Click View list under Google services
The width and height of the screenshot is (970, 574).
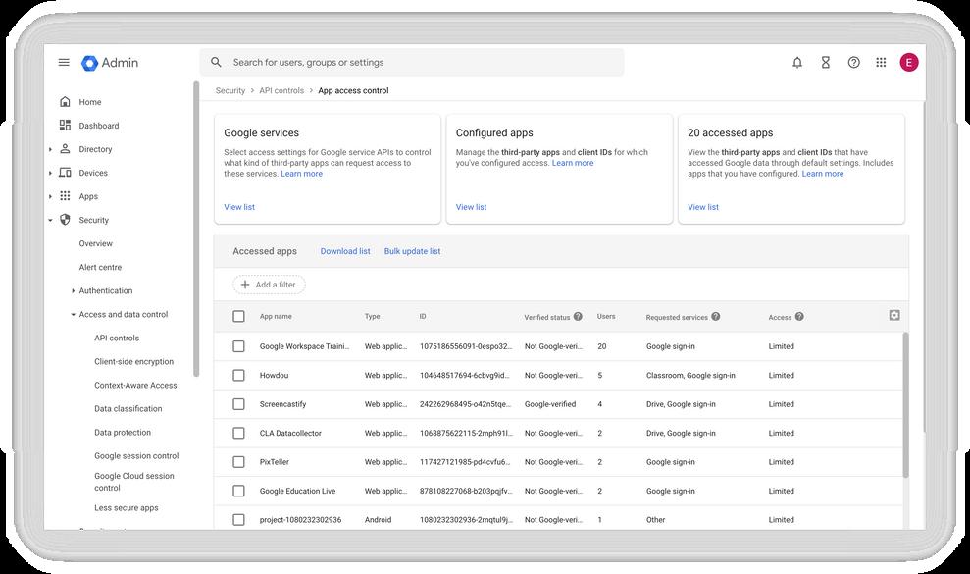(239, 207)
